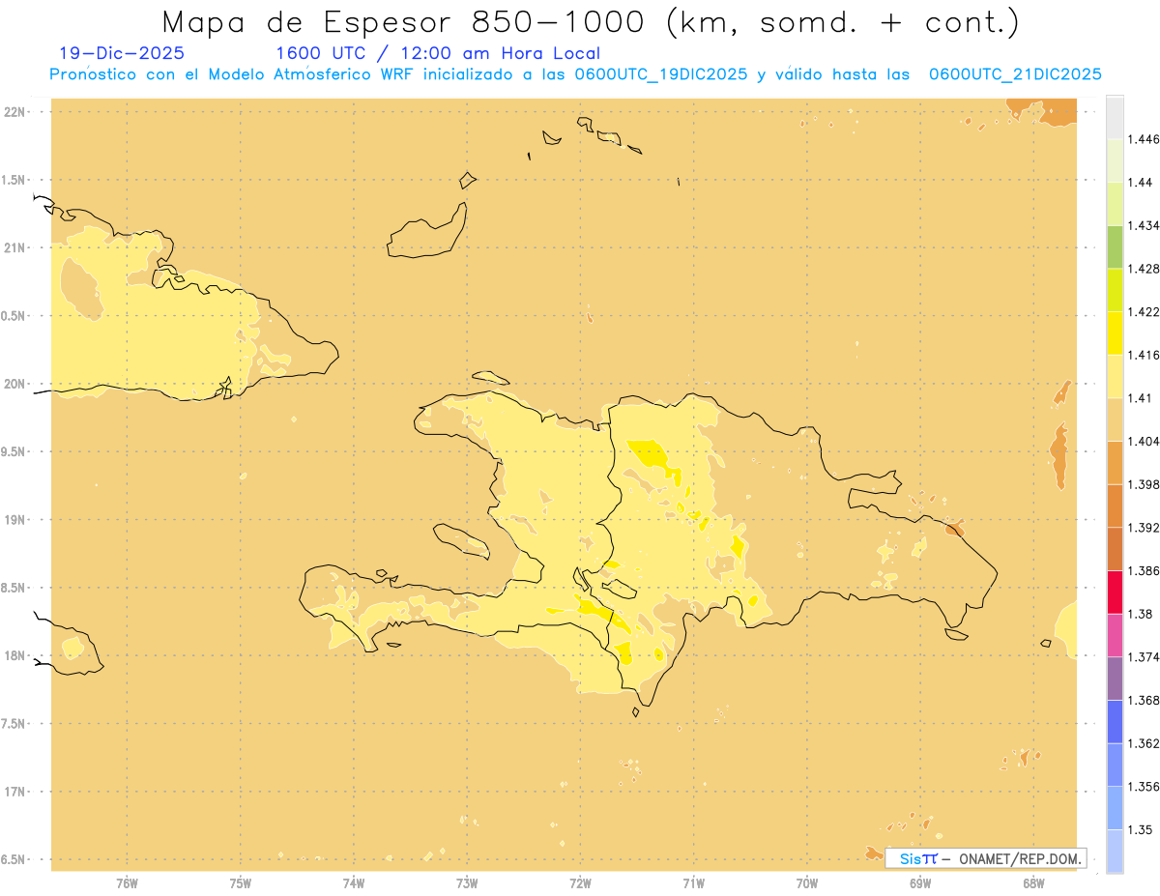1160x896 pixels.
Task: Click the longitude label '68W'
Action: coord(1033,882)
